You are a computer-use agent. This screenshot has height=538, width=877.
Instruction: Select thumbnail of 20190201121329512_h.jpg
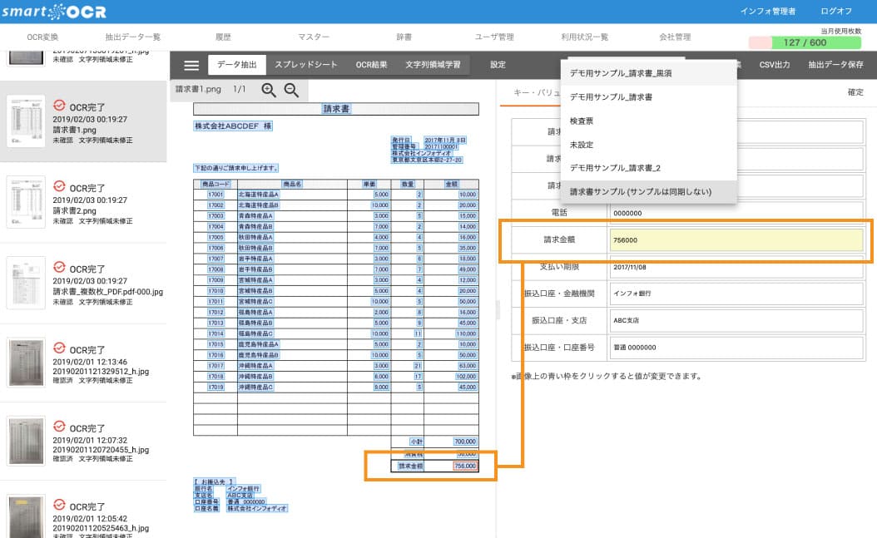pyautogui.click(x=26, y=363)
